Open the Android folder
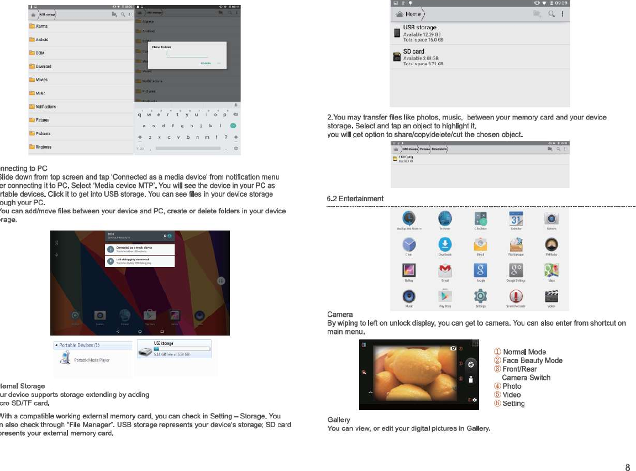The width and height of the screenshot is (636, 471). (81, 40)
